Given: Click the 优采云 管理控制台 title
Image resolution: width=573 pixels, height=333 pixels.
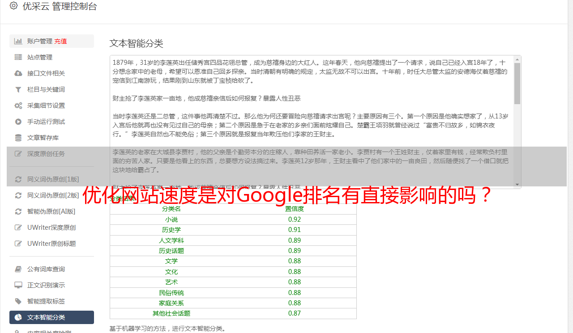Looking at the screenshot, I should pos(60,6).
